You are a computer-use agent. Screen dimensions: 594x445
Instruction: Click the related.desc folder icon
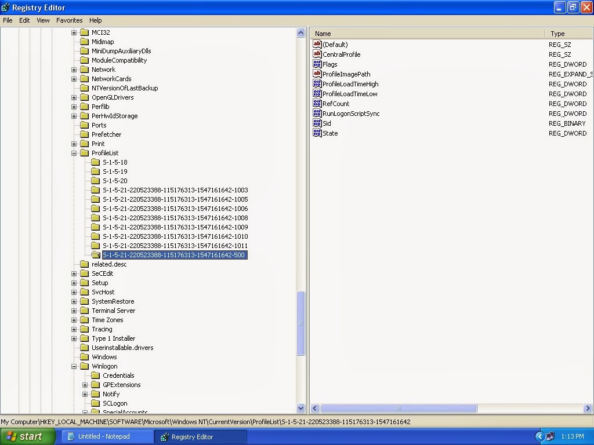(85, 264)
